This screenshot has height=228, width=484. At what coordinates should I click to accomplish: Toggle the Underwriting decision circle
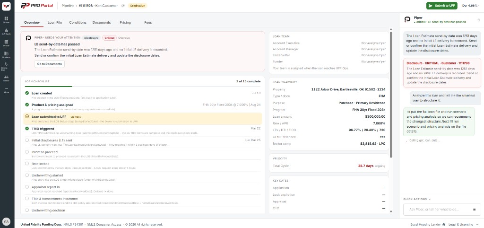27,210
